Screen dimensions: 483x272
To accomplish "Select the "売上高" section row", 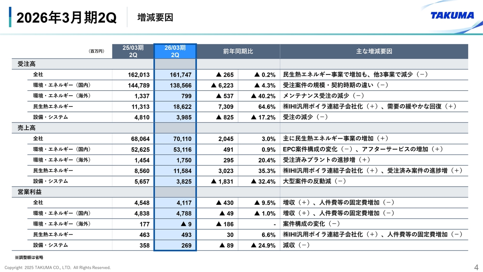I will 26,128.
